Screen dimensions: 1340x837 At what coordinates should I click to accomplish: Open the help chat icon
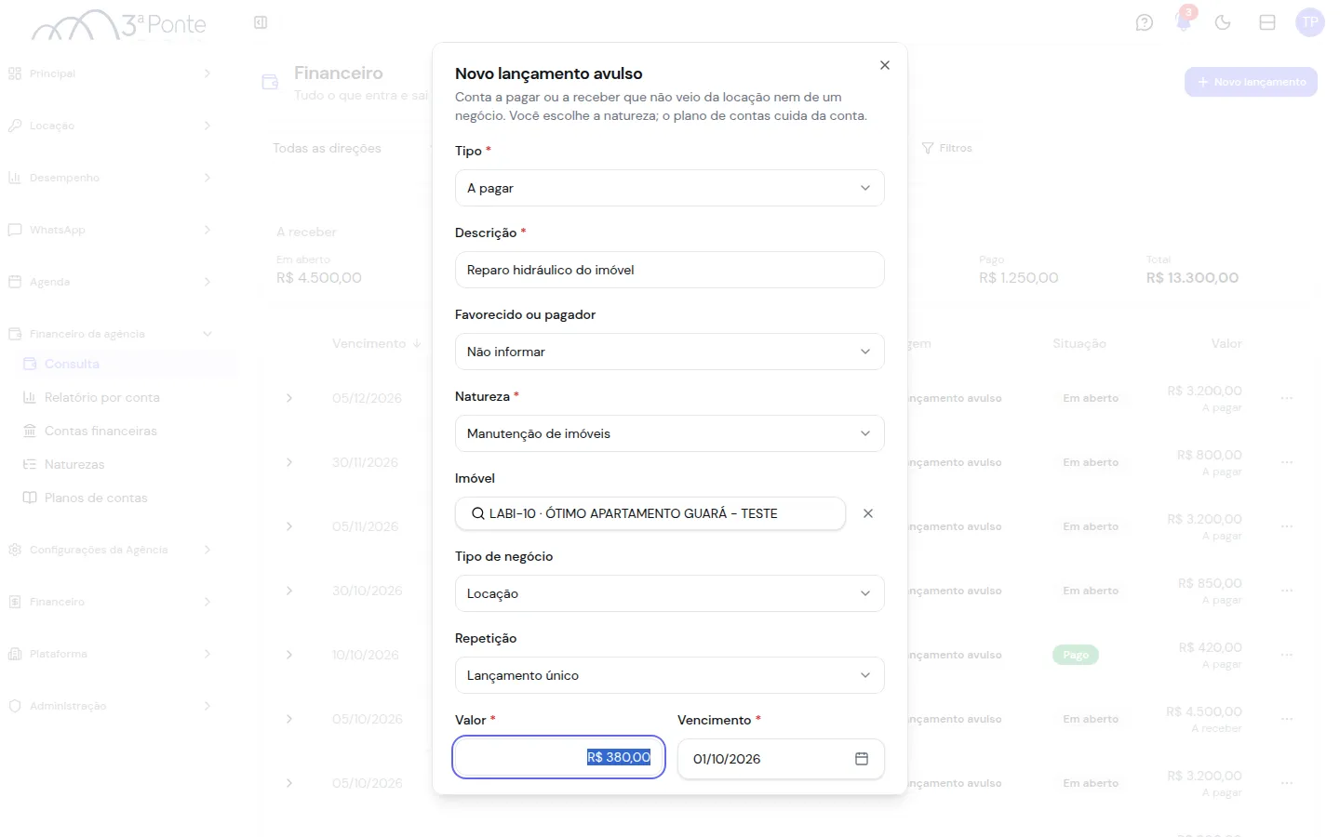[1145, 22]
